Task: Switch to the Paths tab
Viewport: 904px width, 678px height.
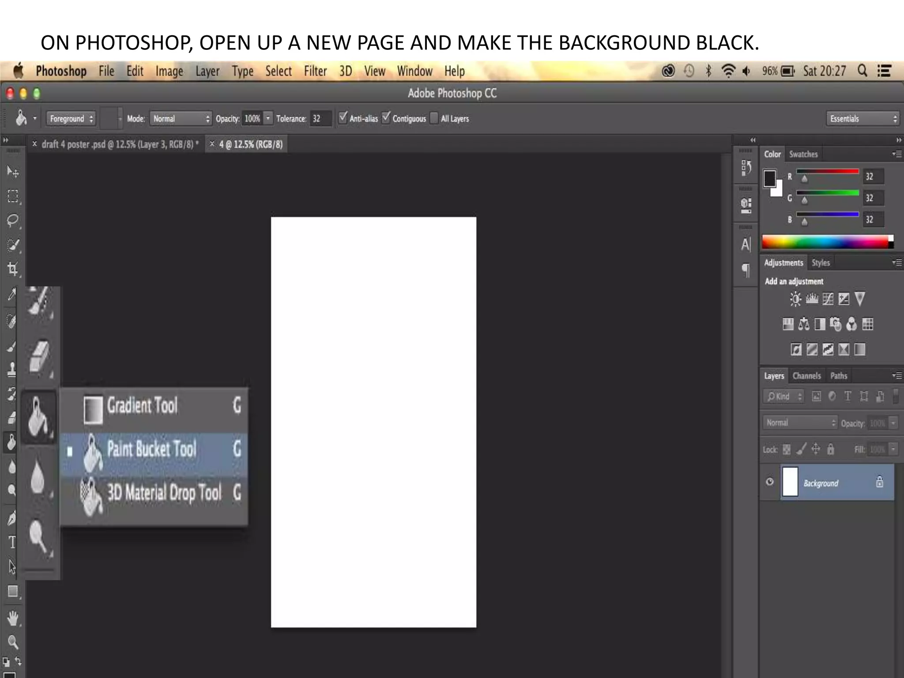Action: point(839,376)
